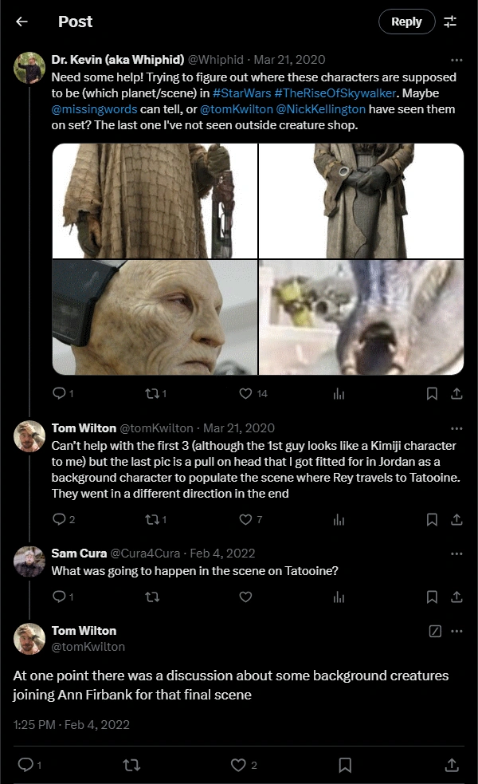This screenshot has width=478, height=784.
Task: View the blurry creature pull-on head image
Action: click(361, 317)
